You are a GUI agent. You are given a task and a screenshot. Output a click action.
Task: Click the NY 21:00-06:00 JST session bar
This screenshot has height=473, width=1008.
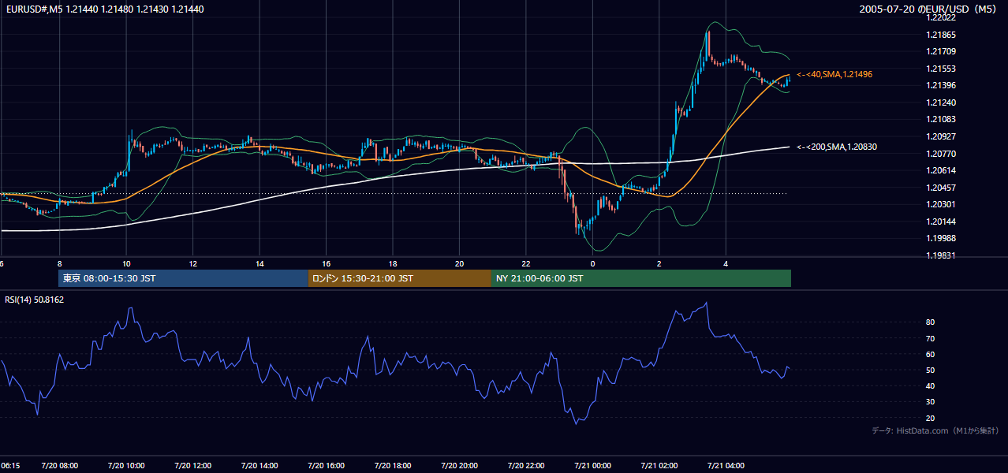(641, 278)
